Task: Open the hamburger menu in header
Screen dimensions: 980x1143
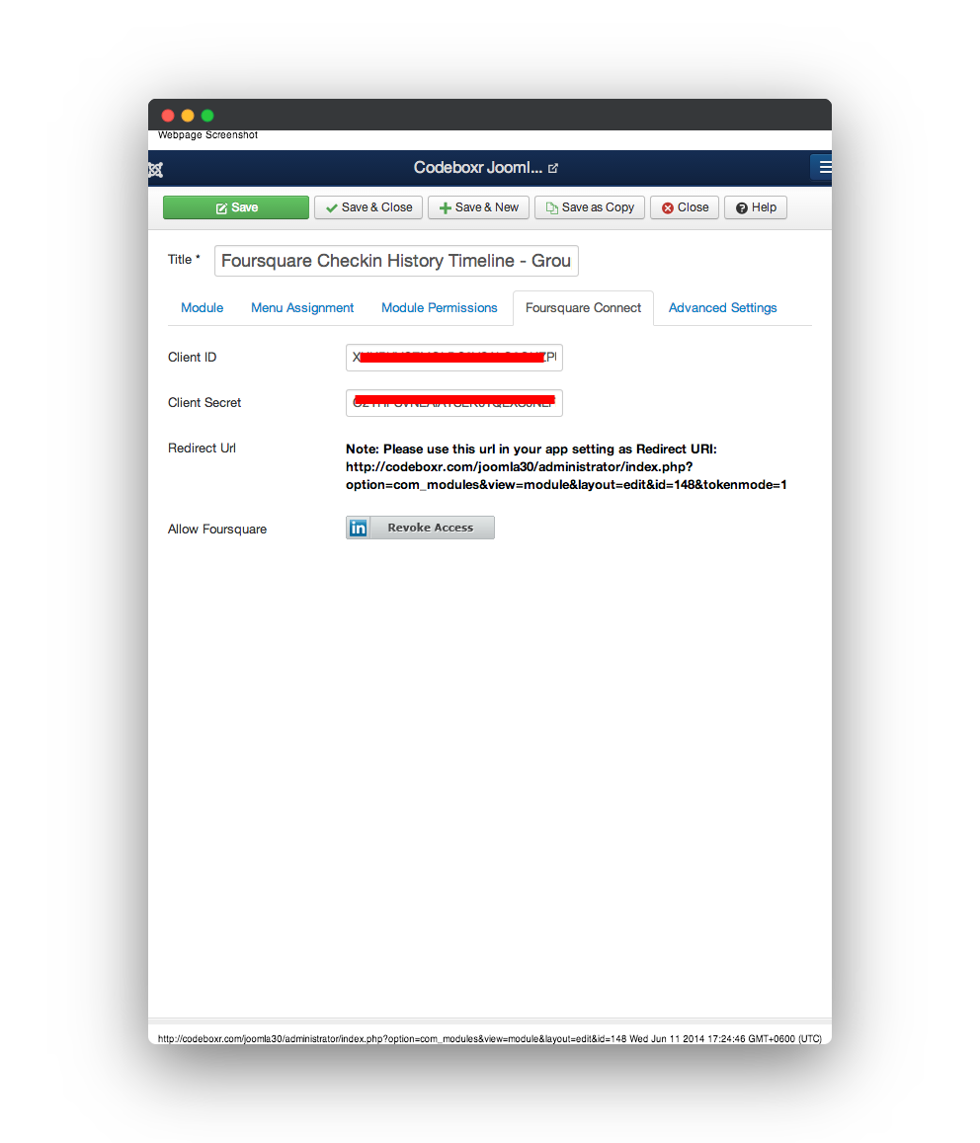Action: tap(823, 167)
